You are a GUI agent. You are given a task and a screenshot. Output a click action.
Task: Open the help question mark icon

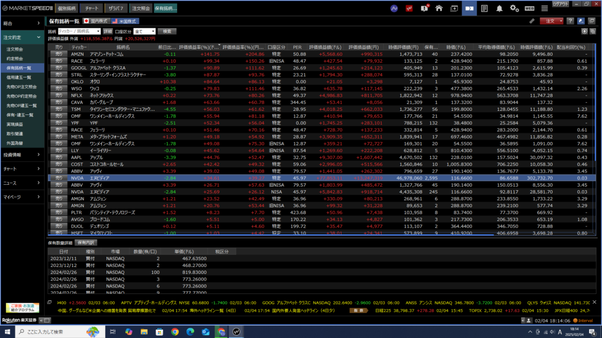570,21
